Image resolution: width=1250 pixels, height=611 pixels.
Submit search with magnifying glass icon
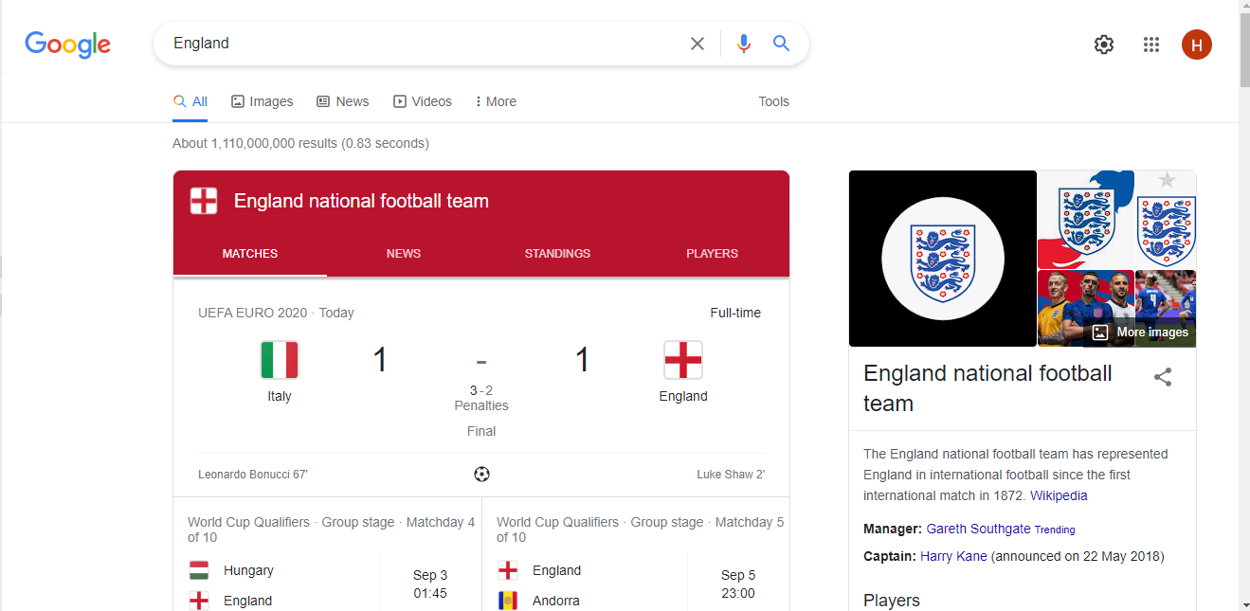(781, 44)
